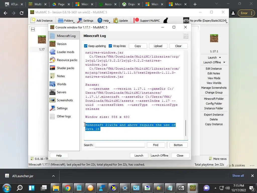Viewport: 257px width, 193px height.
Task: Jump to Bottom of the log
Action: (178, 145)
